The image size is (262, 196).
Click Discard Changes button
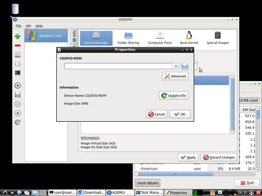(x=219, y=157)
